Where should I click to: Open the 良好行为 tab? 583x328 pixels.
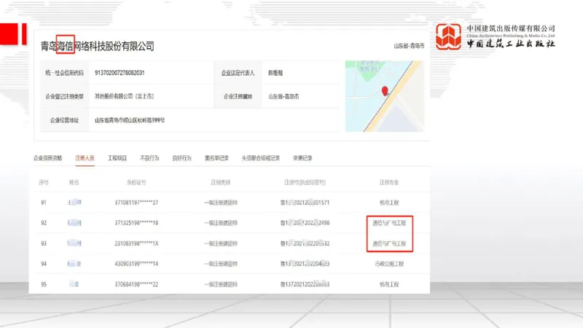point(181,158)
